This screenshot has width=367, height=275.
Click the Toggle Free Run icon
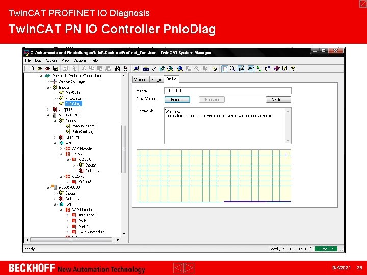click(x=204, y=69)
